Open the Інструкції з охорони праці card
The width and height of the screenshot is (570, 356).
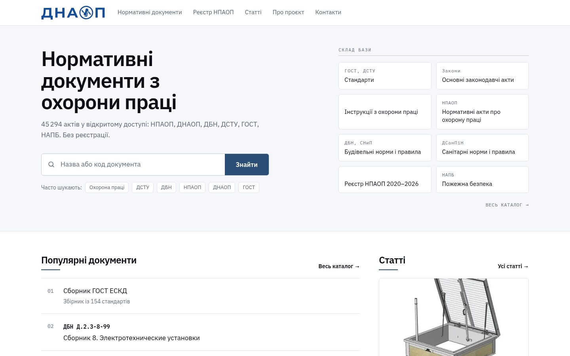coord(385,112)
